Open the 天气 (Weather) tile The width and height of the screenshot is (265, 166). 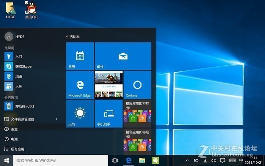click(80, 114)
